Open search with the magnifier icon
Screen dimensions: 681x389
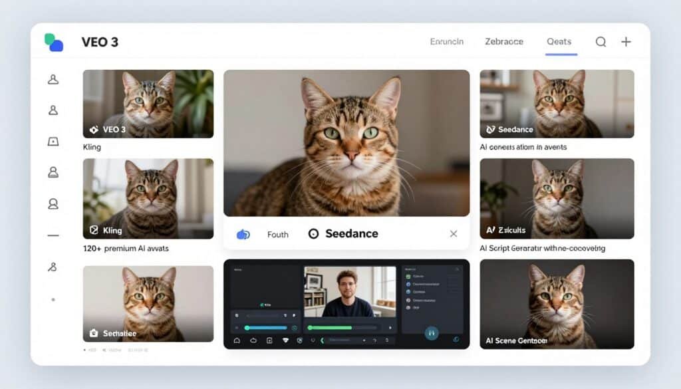(601, 42)
